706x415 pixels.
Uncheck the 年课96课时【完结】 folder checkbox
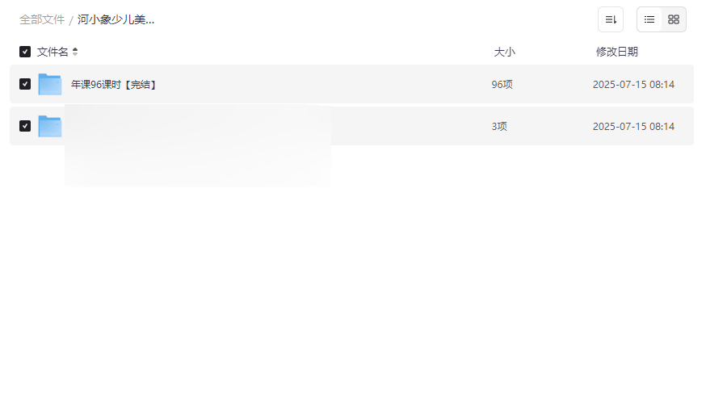pyautogui.click(x=25, y=84)
